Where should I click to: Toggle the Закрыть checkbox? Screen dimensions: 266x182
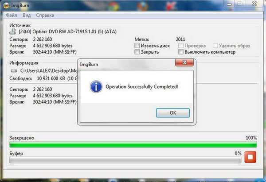point(137,52)
